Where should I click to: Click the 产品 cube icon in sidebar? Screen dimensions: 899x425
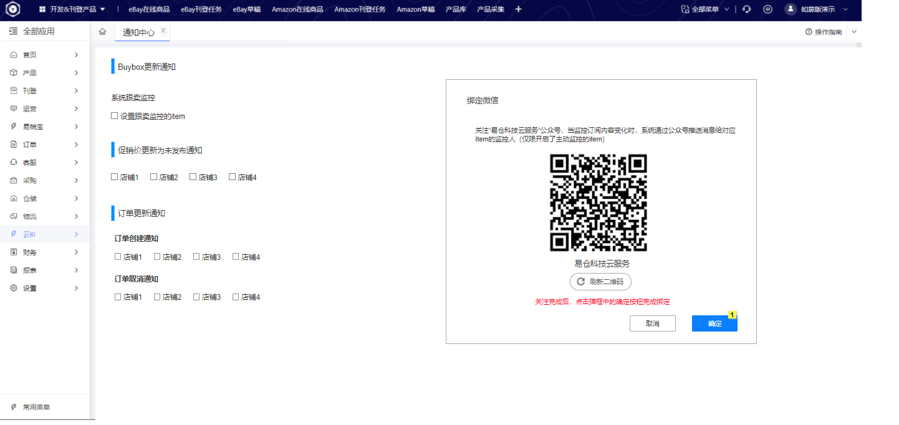point(14,73)
